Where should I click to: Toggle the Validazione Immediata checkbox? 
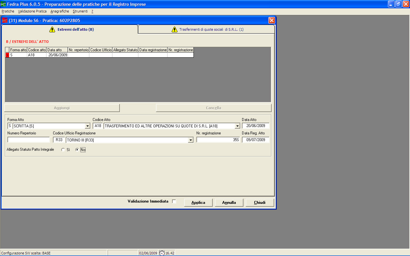point(174,201)
